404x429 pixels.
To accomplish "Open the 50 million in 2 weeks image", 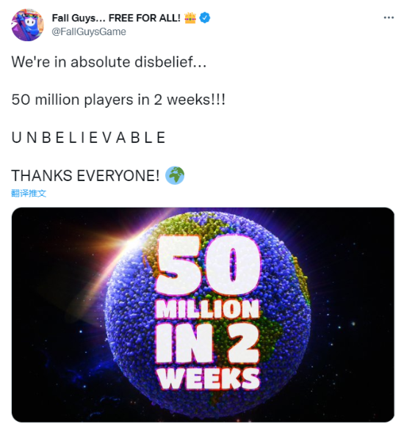I will [203, 315].
